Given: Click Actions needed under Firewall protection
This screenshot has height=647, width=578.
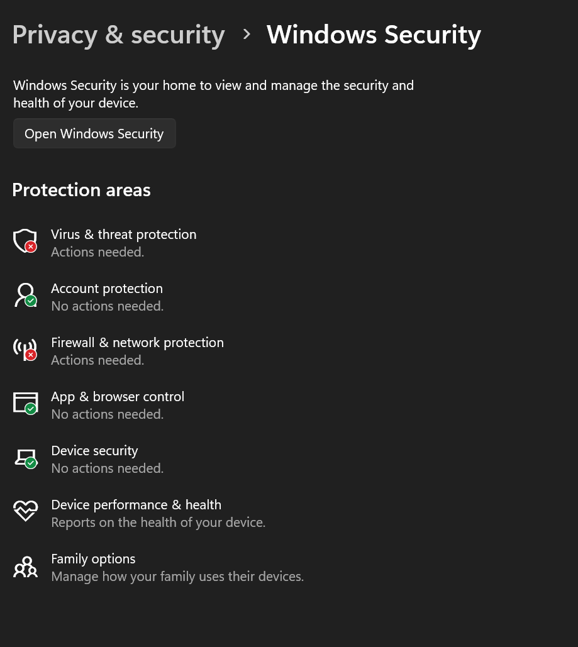Looking at the screenshot, I should [97, 360].
